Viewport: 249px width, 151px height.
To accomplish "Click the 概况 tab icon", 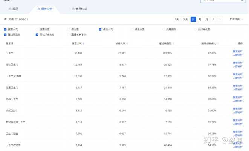I will 10,8.
